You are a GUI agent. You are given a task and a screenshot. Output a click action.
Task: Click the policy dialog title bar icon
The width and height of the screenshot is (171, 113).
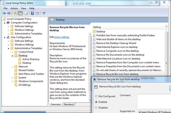pos(95,80)
